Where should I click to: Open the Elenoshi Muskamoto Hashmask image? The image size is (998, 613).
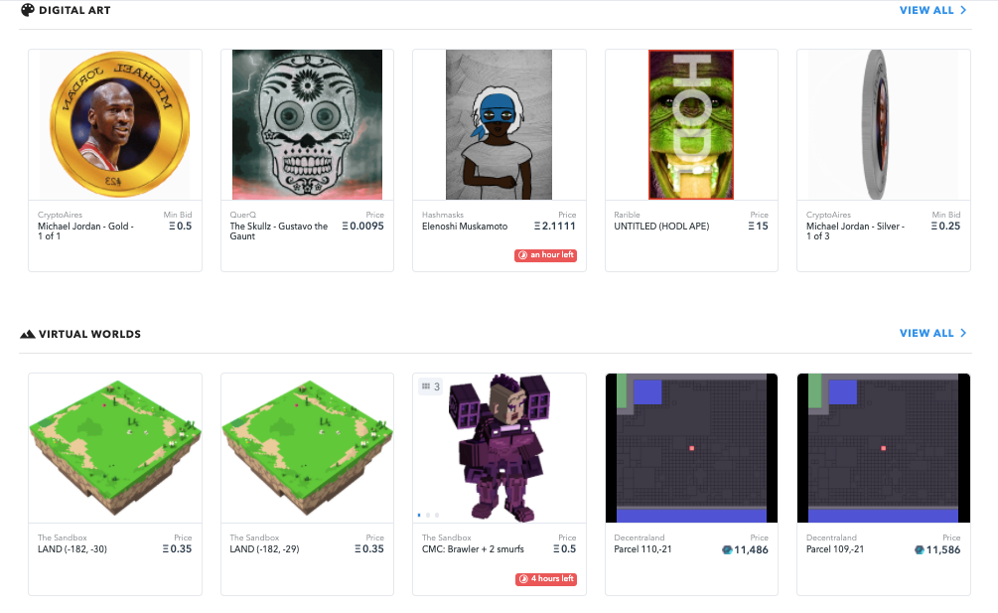(x=499, y=125)
